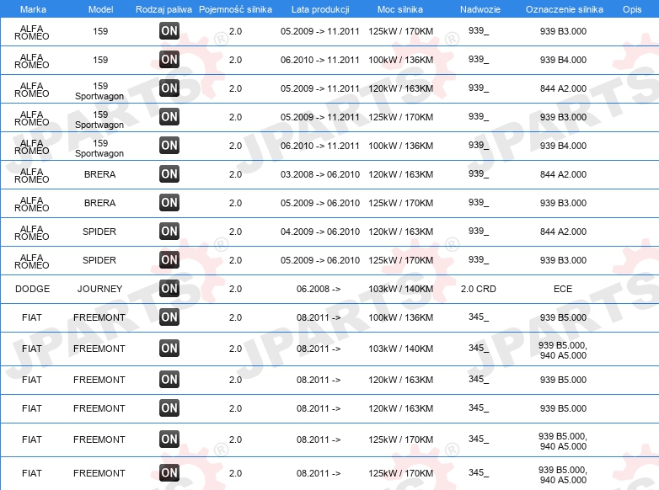Screen dimensions: 659x490
Task: Select the DODGE brand cell
Action: point(32,289)
